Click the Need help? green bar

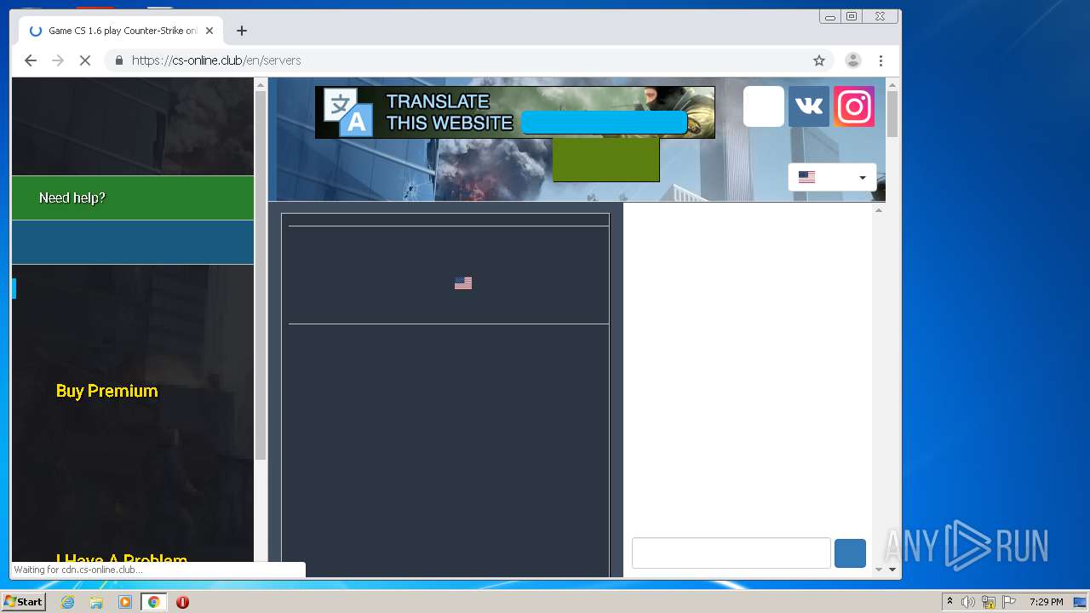point(133,198)
